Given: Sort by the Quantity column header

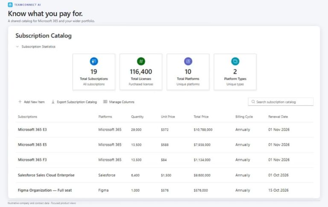Looking at the screenshot, I should coord(137,117).
